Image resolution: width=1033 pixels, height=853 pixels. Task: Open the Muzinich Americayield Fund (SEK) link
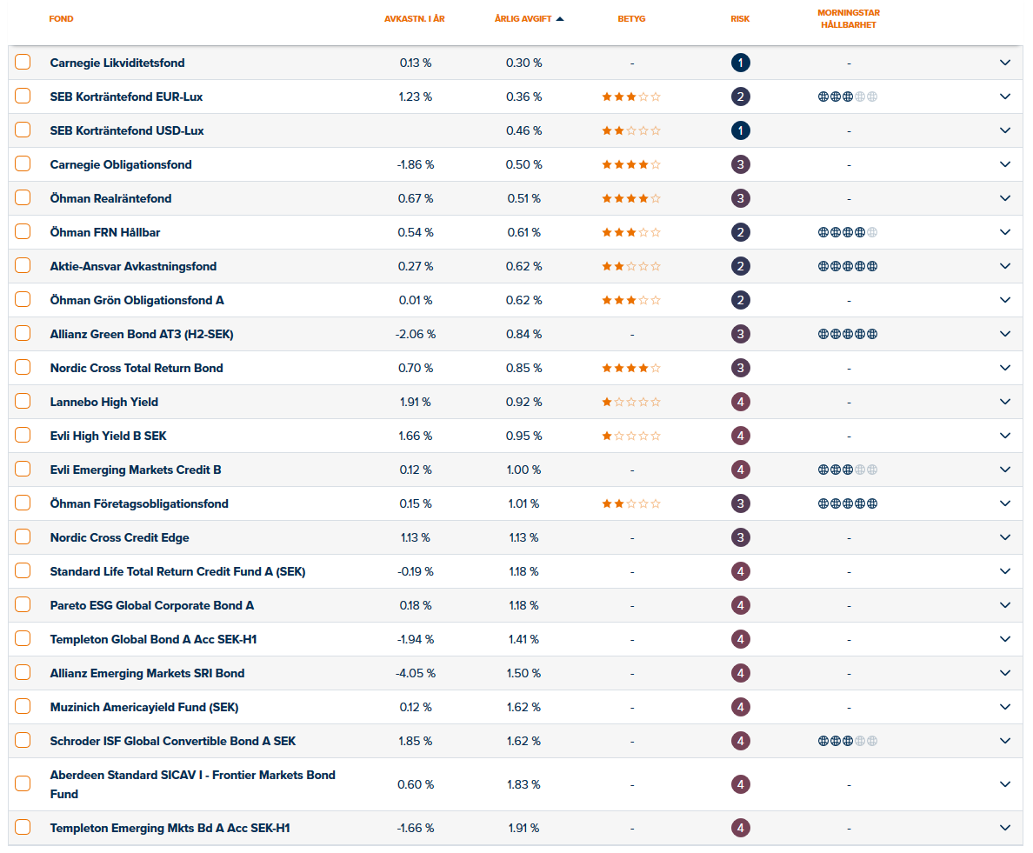(x=144, y=707)
